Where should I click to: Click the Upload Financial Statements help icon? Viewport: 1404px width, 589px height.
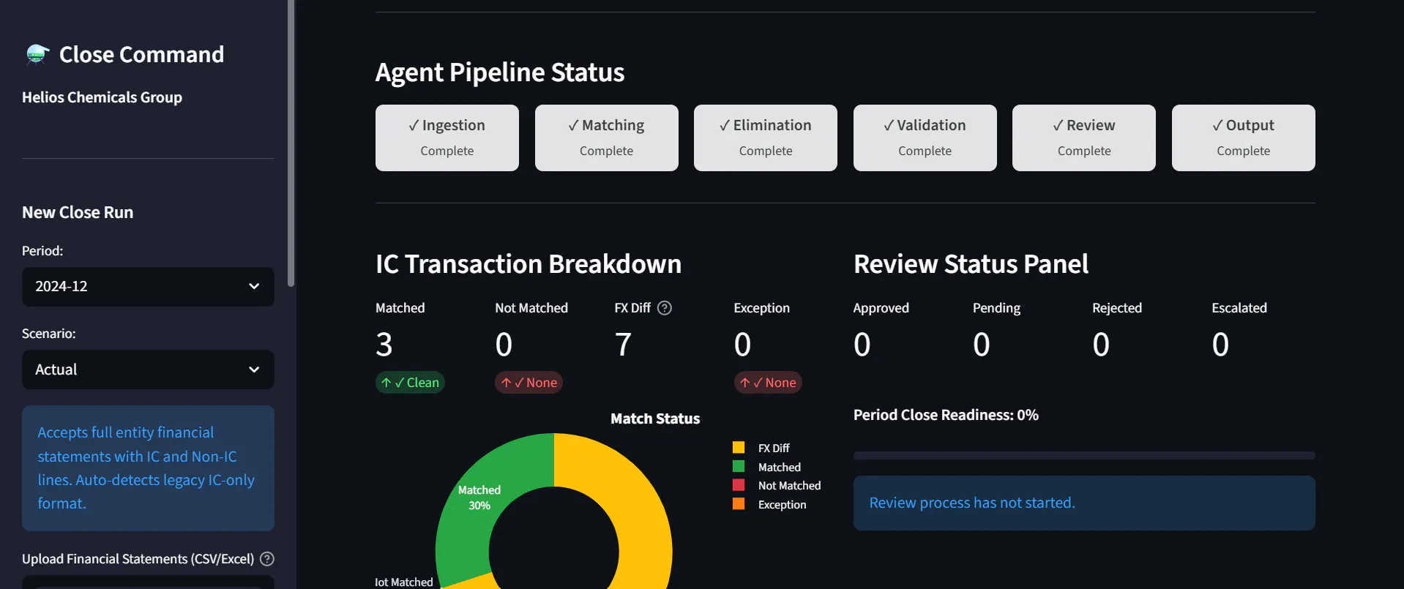point(267,559)
